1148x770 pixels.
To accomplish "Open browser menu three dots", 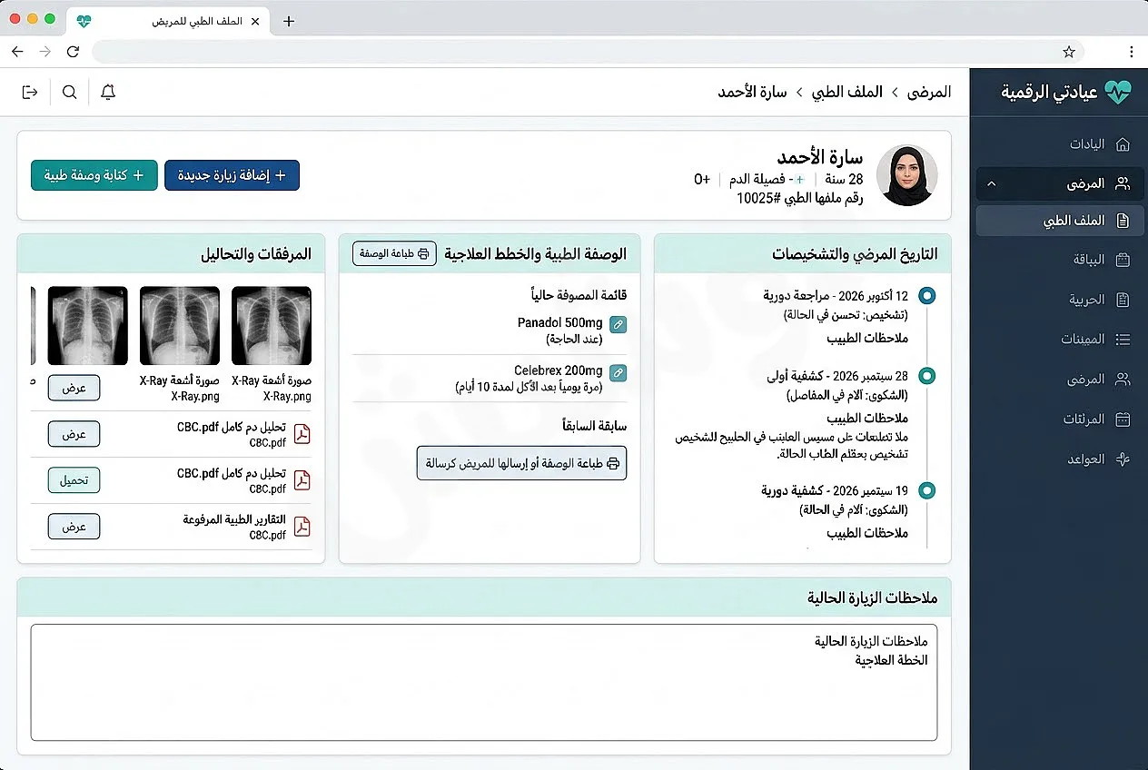I will pos(1131,52).
